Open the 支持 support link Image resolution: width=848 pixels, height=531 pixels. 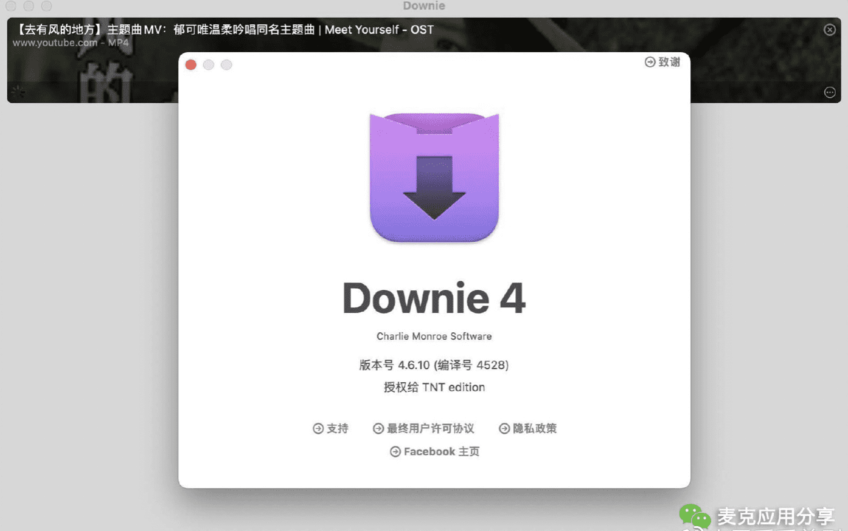click(x=330, y=428)
